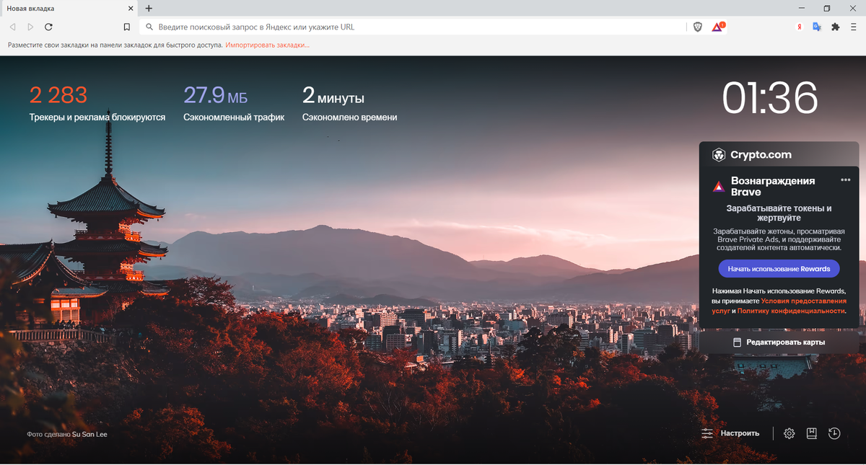The height and width of the screenshot is (465, 866).
Task: Go forward to next page
Action: 30,27
